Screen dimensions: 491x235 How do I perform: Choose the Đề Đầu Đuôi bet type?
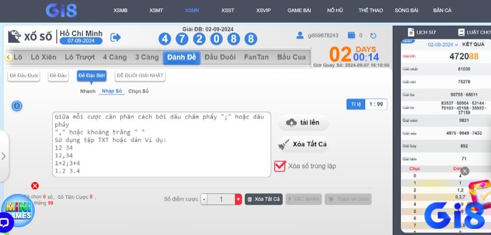click(x=24, y=75)
